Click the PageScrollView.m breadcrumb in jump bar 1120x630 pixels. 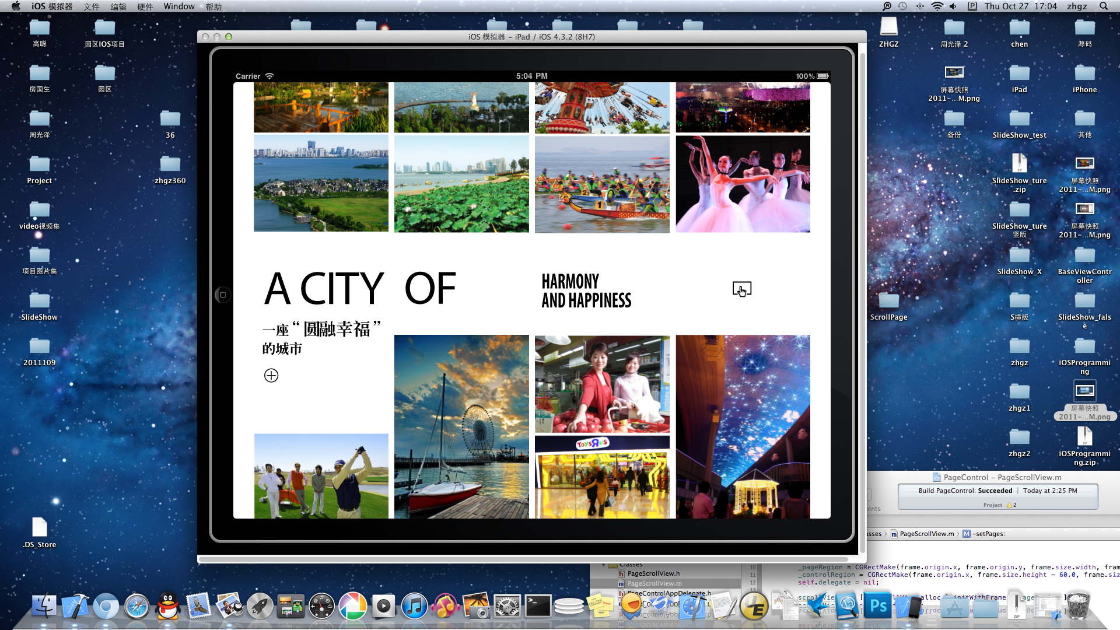926,534
